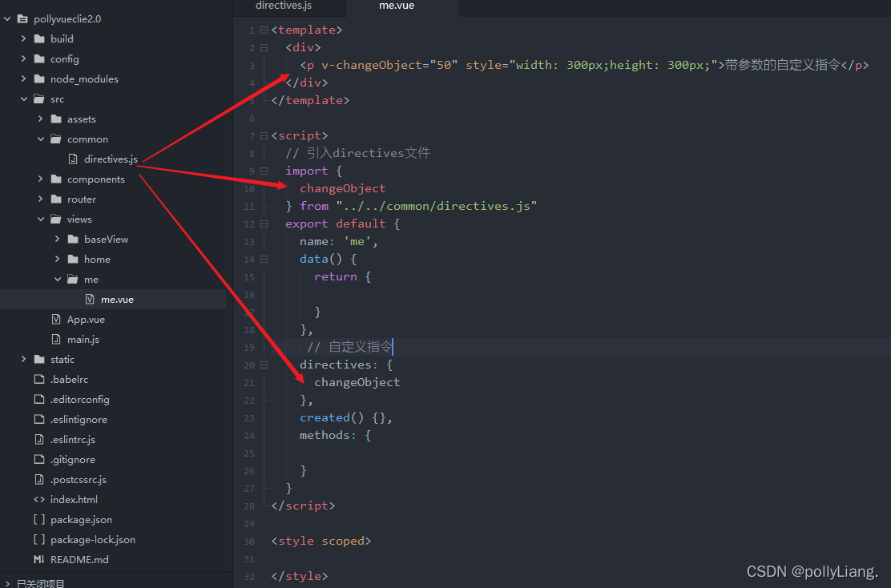Click the HTML icon beside index.html
Screen dimensions: 891x588
pos(39,499)
